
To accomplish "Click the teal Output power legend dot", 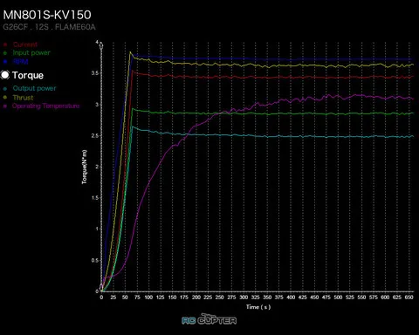I will 5,88.
